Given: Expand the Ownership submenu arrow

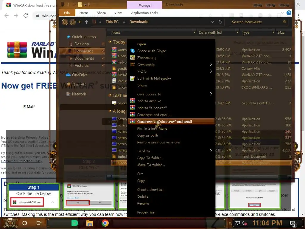Looking at the screenshot, I should point(211,64).
